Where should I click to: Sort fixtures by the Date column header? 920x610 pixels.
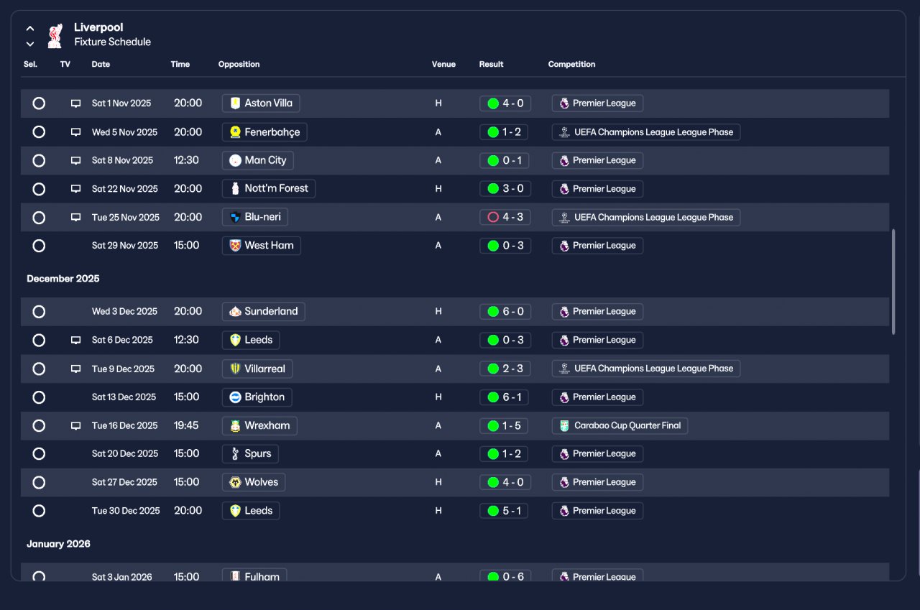(x=101, y=64)
